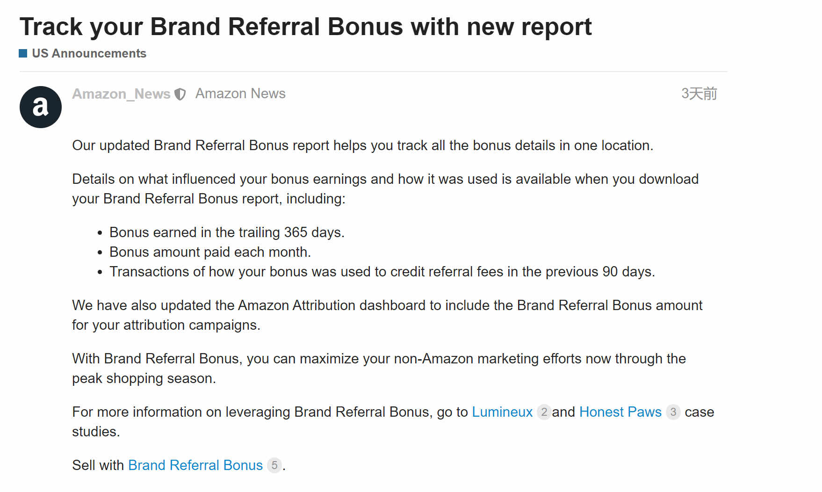The height and width of the screenshot is (492, 822).
Task: Follow the Brand Referral Bonus link
Action: pyautogui.click(x=195, y=465)
